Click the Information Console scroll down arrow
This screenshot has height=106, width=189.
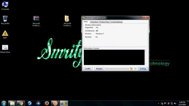(x=146, y=64)
